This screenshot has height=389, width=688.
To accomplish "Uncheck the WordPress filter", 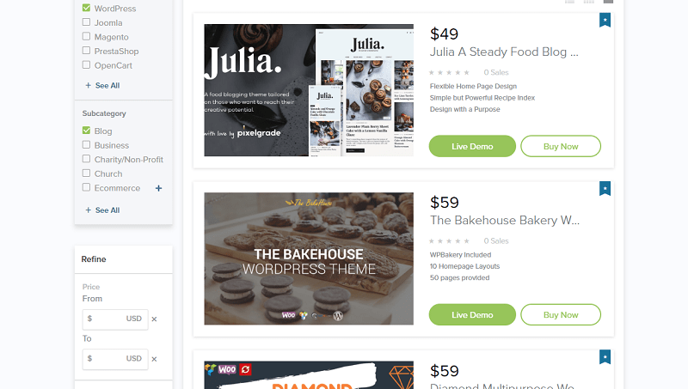I will click(87, 8).
